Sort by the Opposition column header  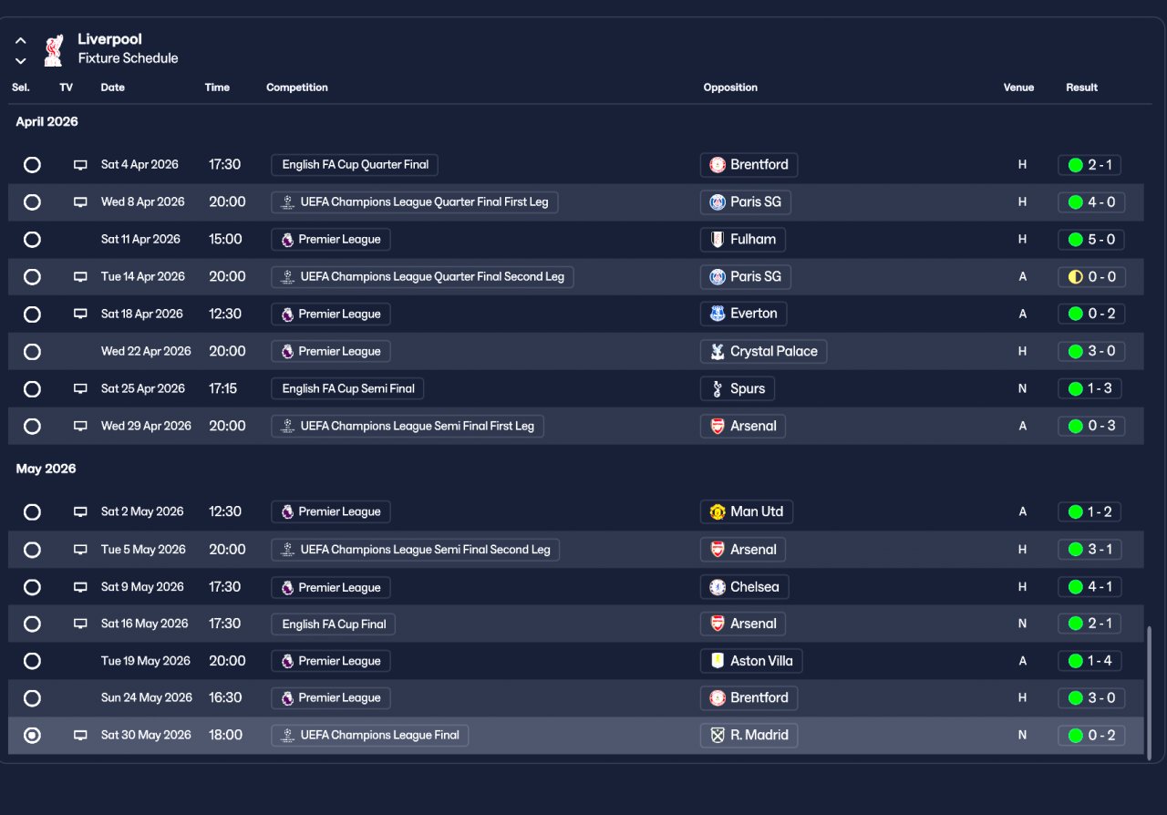point(730,88)
